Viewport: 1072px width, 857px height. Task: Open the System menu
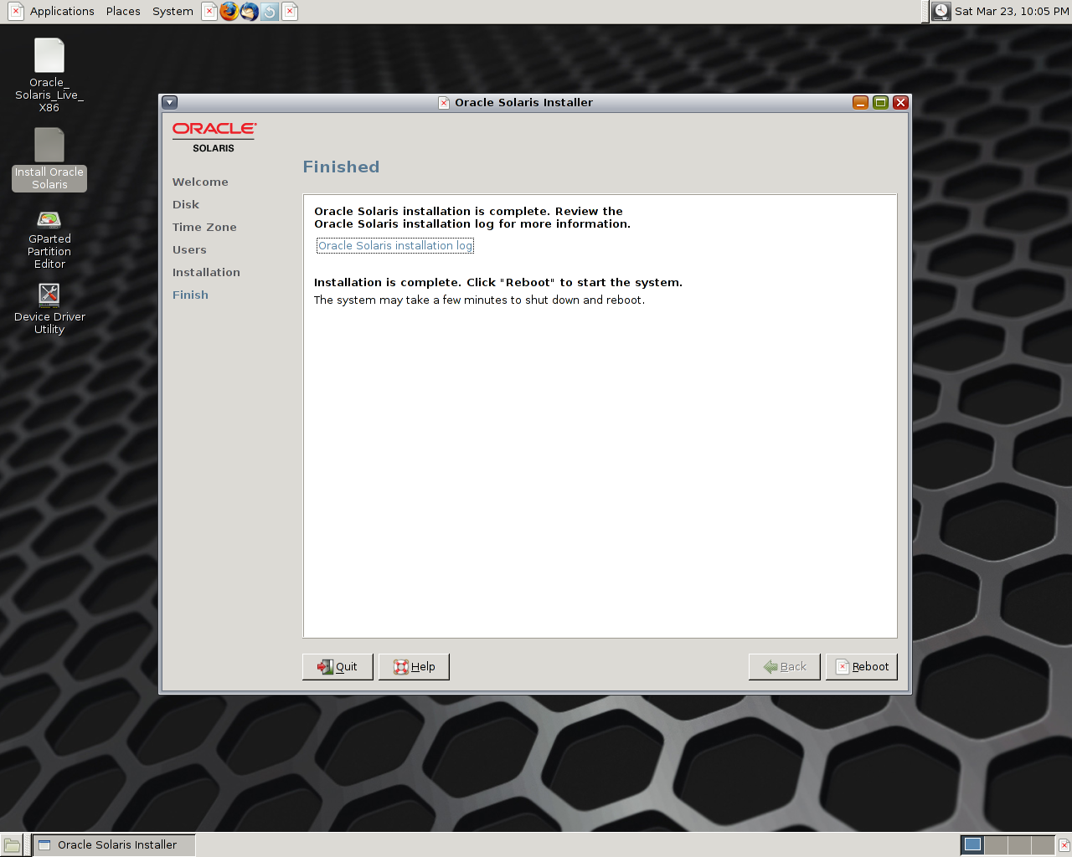173,12
